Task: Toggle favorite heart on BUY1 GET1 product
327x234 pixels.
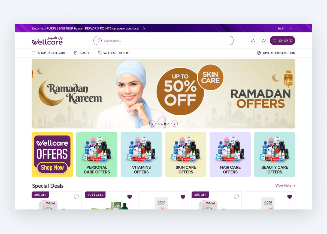Action: (129, 197)
